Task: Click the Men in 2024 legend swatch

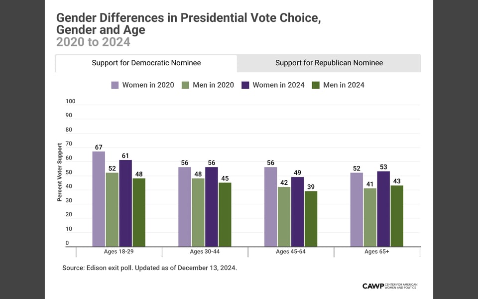Action: pyautogui.click(x=315, y=85)
